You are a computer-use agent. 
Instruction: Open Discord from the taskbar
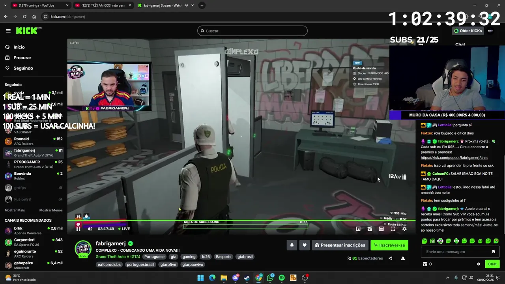[236, 278]
